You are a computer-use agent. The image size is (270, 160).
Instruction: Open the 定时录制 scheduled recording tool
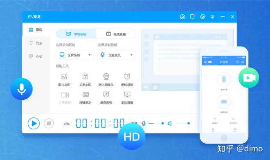[x=127, y=80]
